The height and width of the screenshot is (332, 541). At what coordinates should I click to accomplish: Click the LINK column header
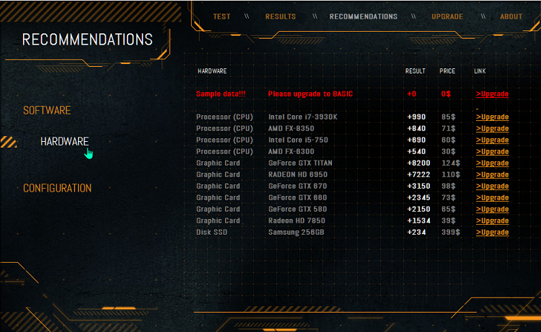tap(480, 71)
